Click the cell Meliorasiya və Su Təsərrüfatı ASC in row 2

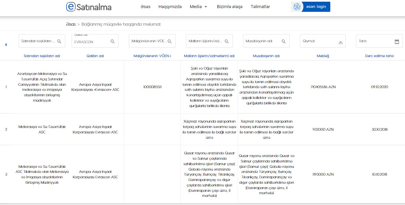pyautogui.click(x=42, y=129)
